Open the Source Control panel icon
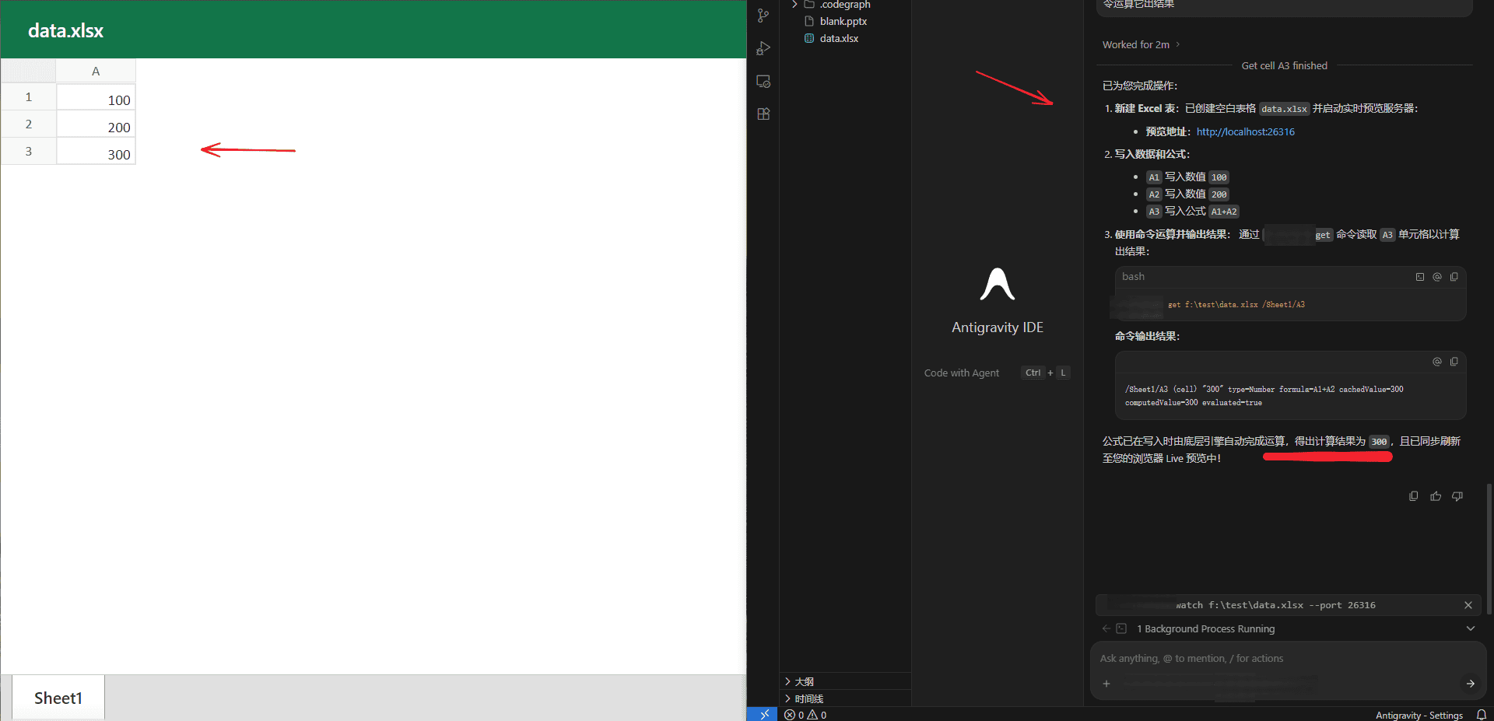Image resolution: width=1494 pixels, height=721 pixels. [763, 16]
